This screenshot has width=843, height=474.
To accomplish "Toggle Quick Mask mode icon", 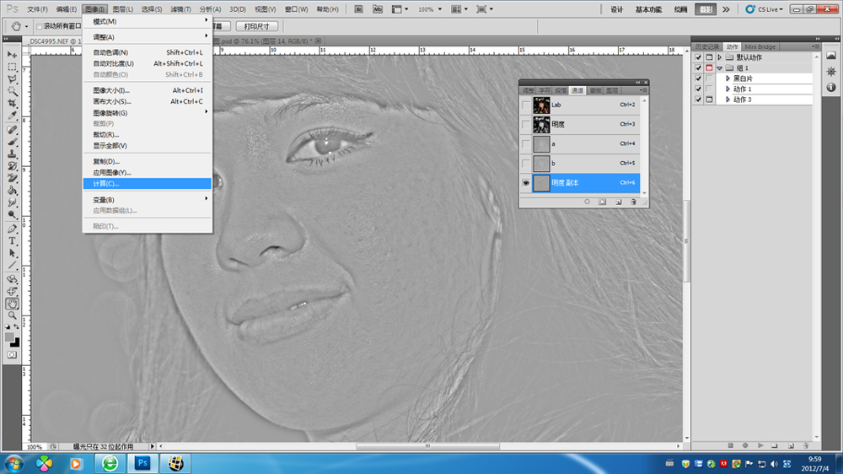I will pyautogui.click(x=12, y=355).
